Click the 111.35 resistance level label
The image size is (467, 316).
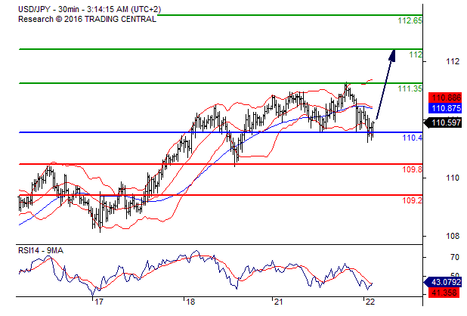tap(410, 88)
